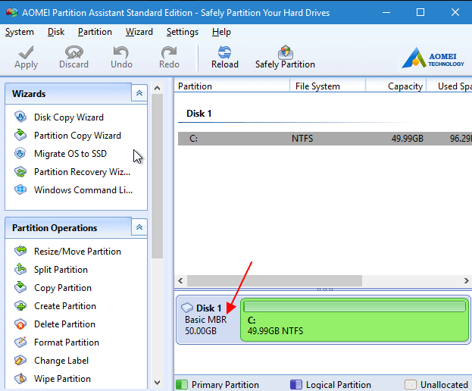The height and width of the screenshot is (391, 472).
Task: Click the Primary Partition green legend swatch
Action: pyautogui.click(x=182, y=384)
